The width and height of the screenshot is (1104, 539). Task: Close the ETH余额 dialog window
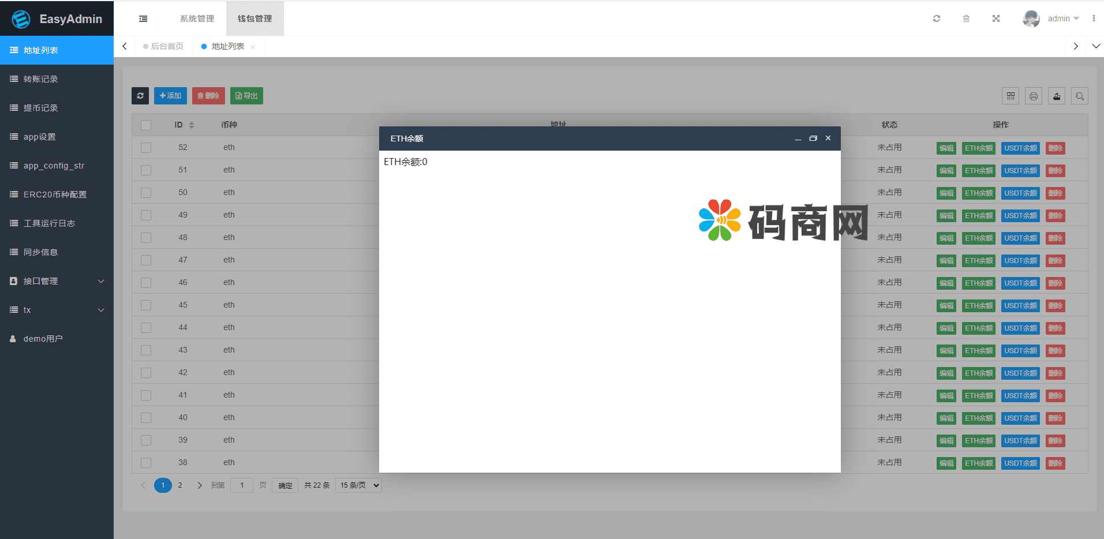(x=828, y=138)
